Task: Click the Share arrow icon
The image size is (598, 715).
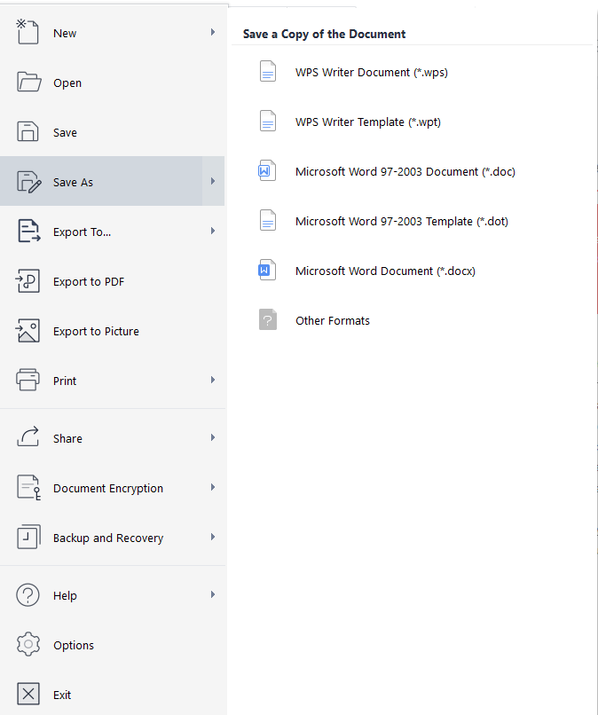Action: (28, 438)
